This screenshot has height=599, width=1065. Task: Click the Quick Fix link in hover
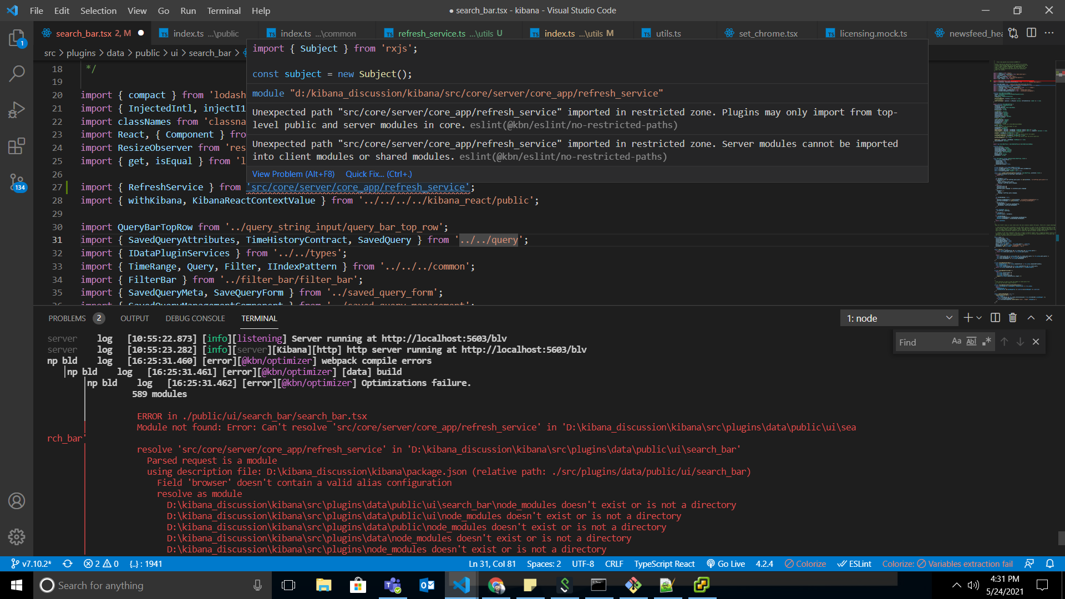[379, 174]
